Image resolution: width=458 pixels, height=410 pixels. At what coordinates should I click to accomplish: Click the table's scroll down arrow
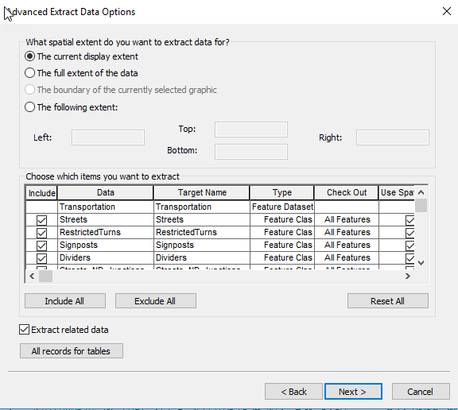pyautogui.click(x=421, y=263)
